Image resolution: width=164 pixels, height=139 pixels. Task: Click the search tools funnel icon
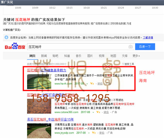tap(123, 64)
